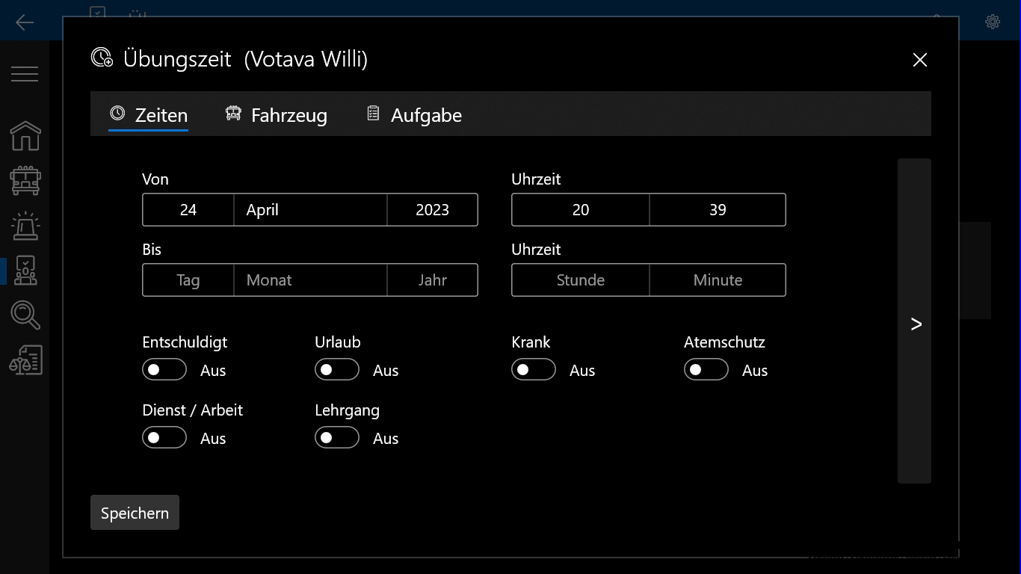Open the Monat picker in Bis
The height and width of the screenshot is (574, 1021).
click(310, 280)
